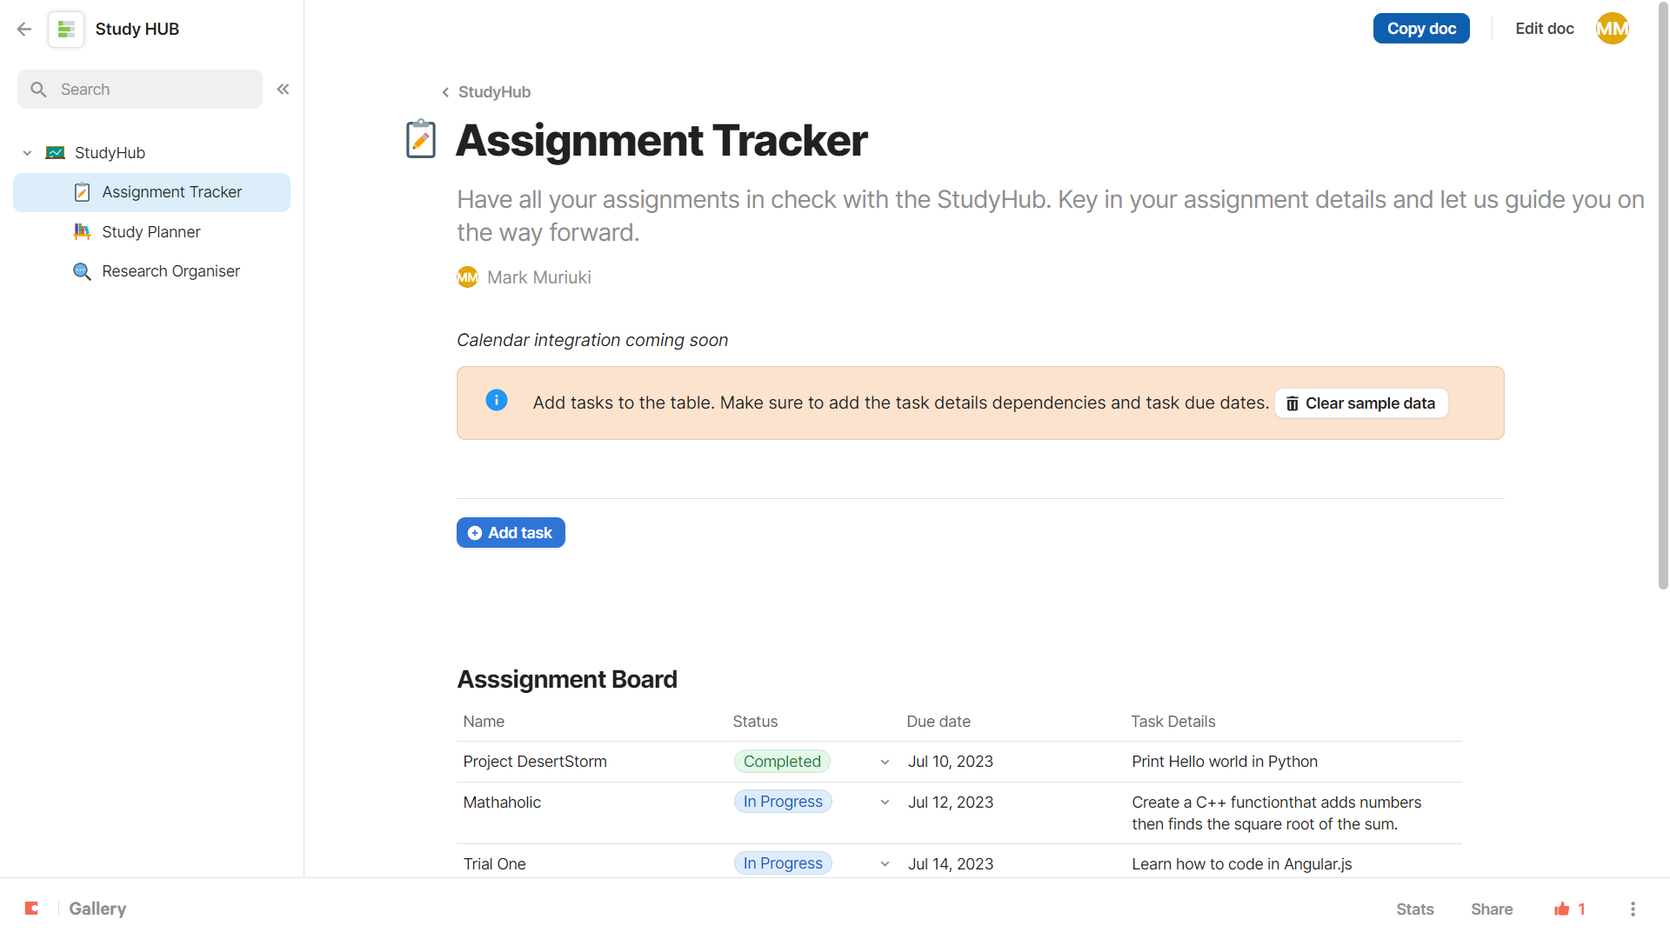Open status dropdown for Trial One
This screenshot has width=1670, height=939.
[885, 864]
